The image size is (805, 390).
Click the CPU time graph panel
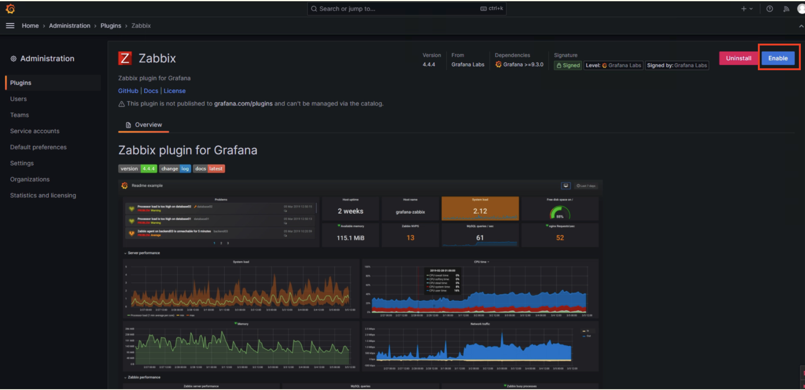480,288
